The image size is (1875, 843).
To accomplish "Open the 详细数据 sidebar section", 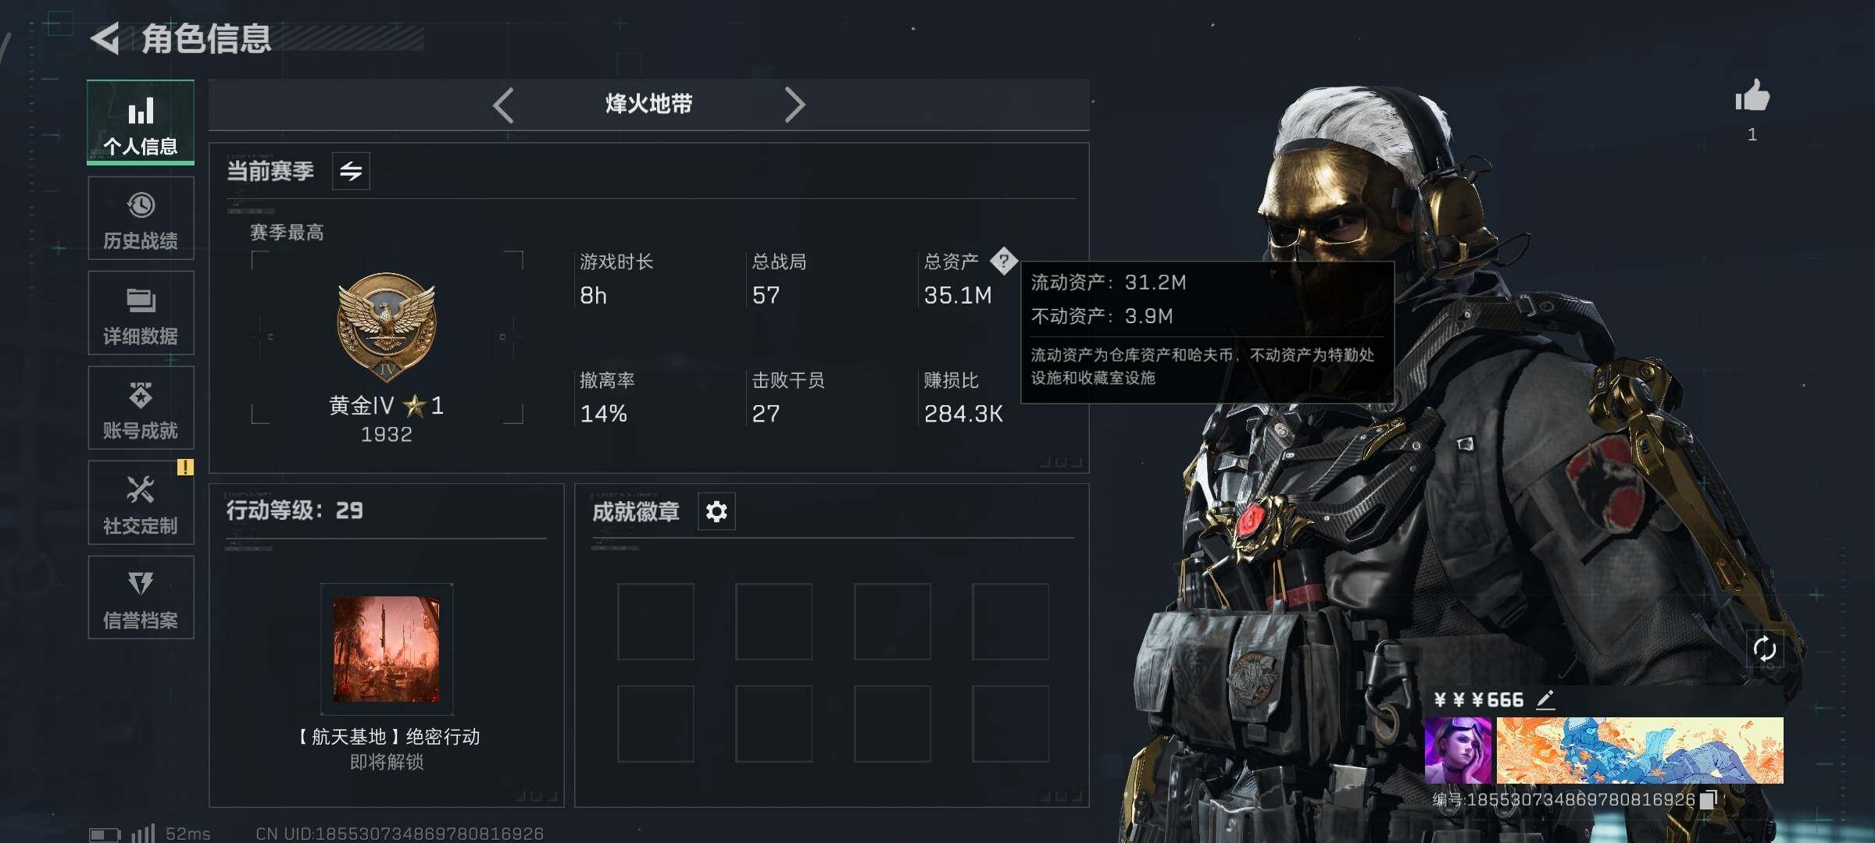I will point(141,313).
